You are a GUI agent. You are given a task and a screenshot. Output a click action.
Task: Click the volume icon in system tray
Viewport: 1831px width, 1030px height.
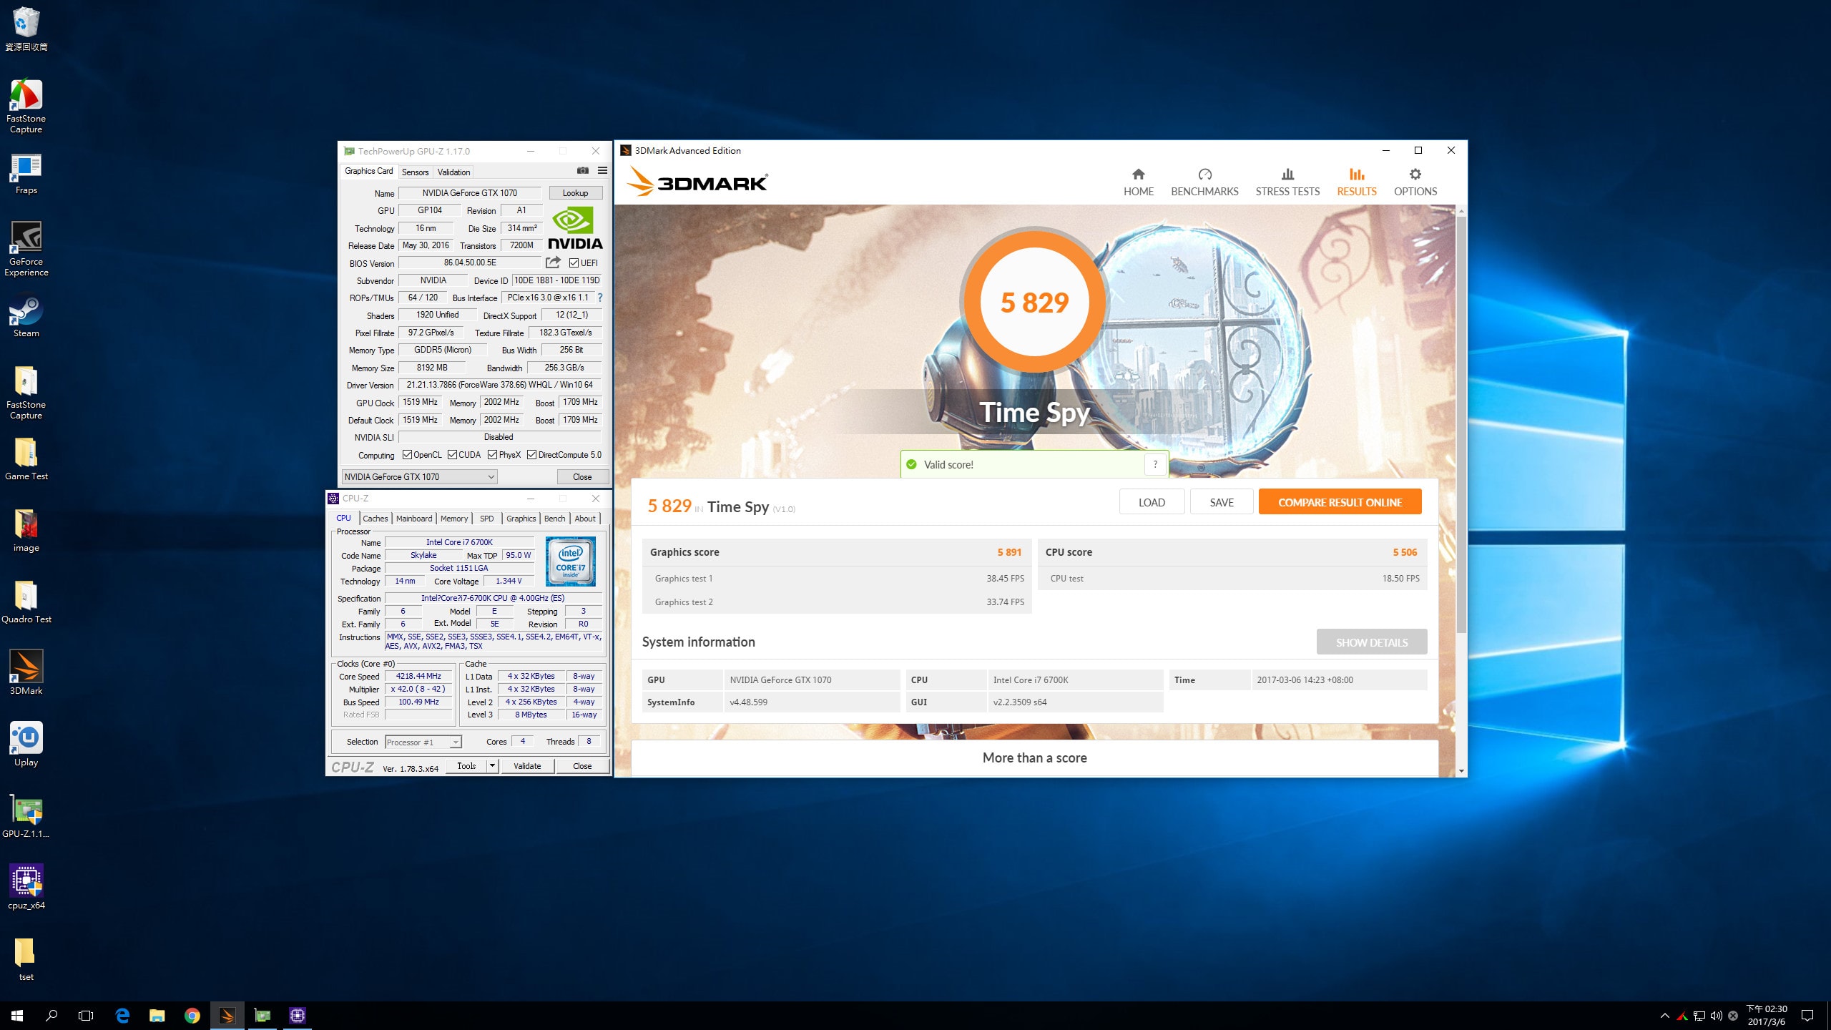pos(1717,1016)
